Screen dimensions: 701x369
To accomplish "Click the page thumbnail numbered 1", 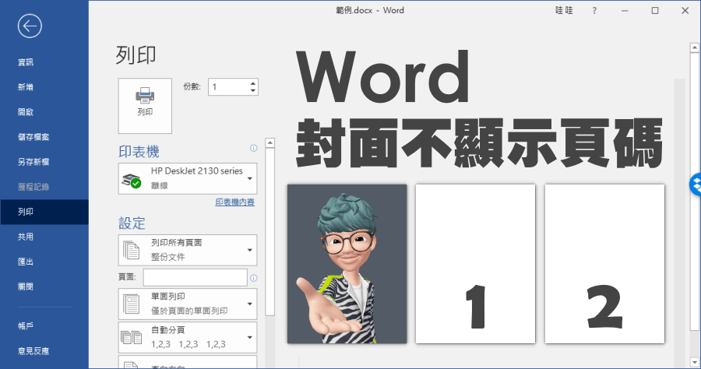I will pyautogui.click(x=475, y=264).
